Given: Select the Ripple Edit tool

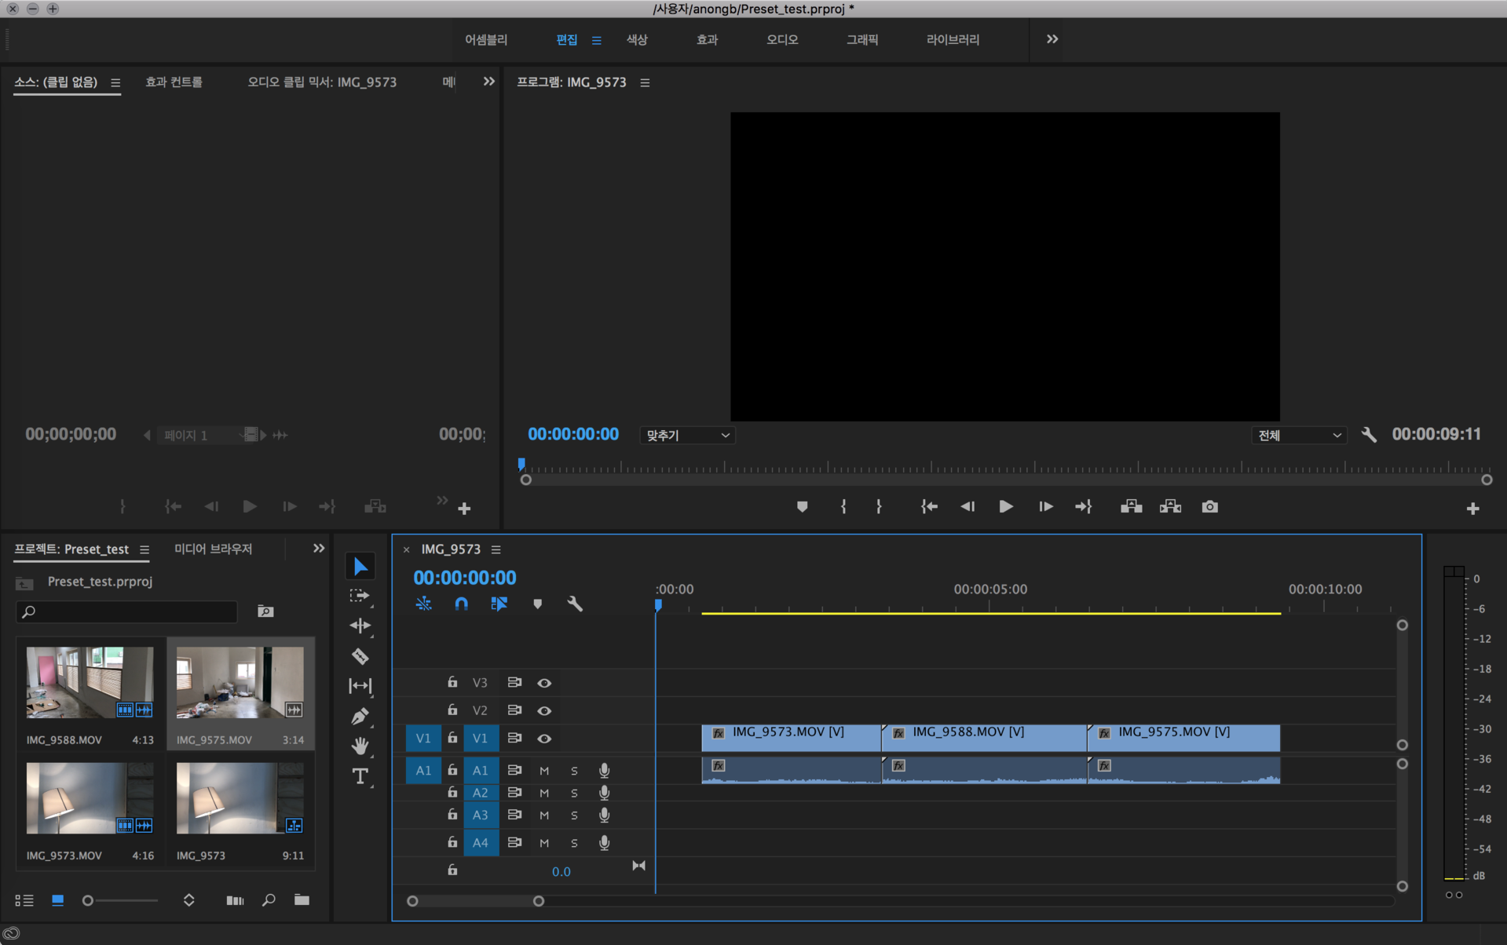Looking at the screenshot, I should coord(360,626).
